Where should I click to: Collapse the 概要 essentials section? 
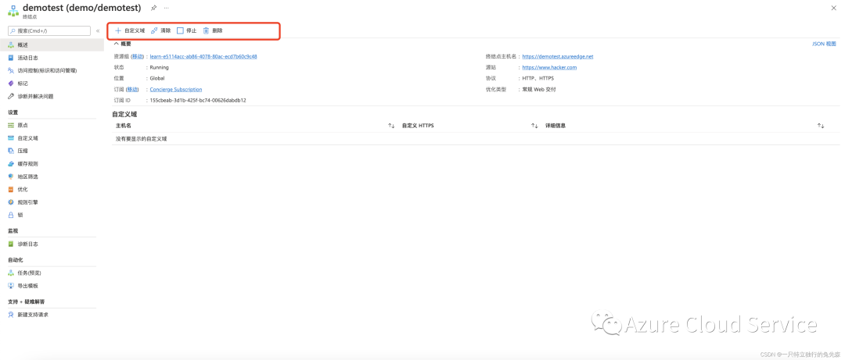(122, 45)
